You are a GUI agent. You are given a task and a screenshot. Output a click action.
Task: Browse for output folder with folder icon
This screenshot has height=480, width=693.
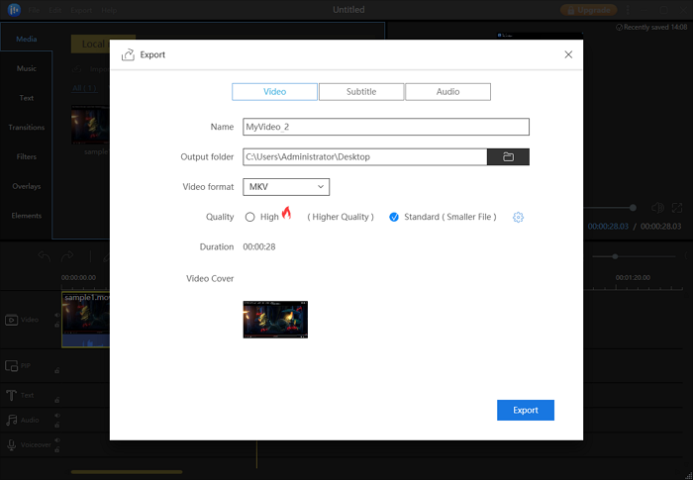coord(508,156)
